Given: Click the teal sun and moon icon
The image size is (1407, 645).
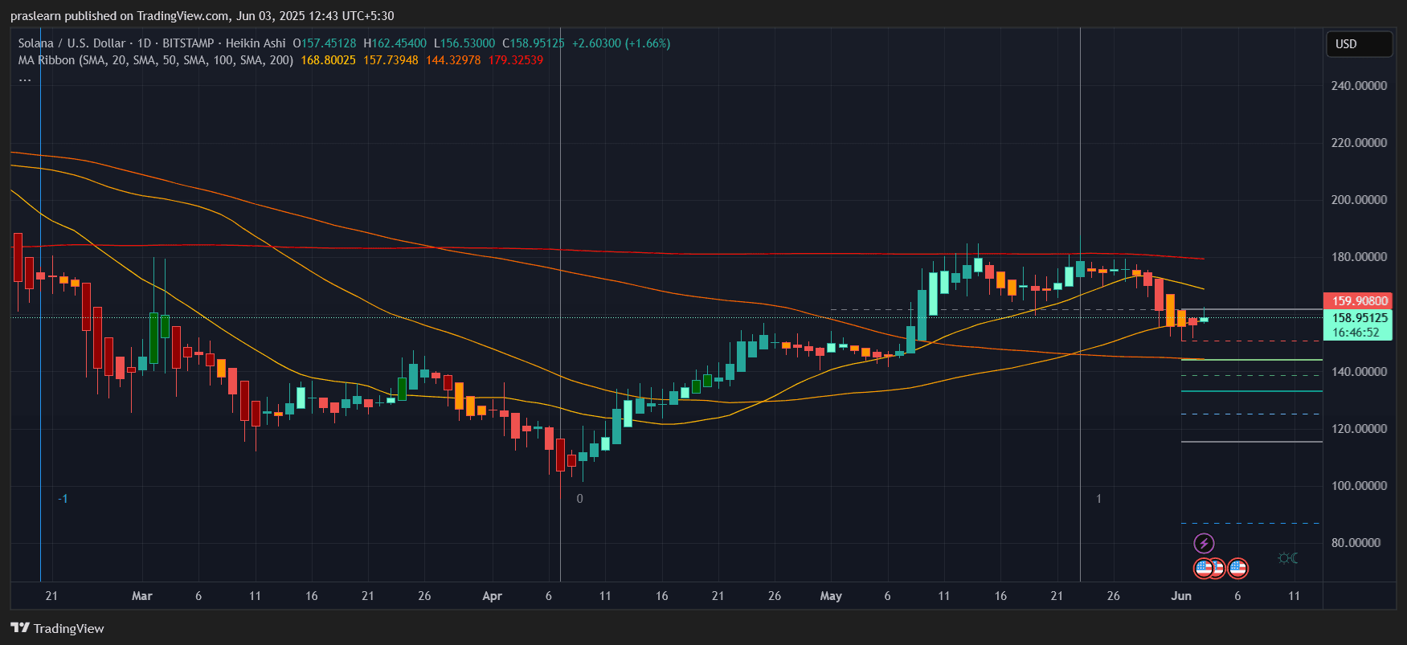Looking at the screenshot, I should tap(1288, 558).
